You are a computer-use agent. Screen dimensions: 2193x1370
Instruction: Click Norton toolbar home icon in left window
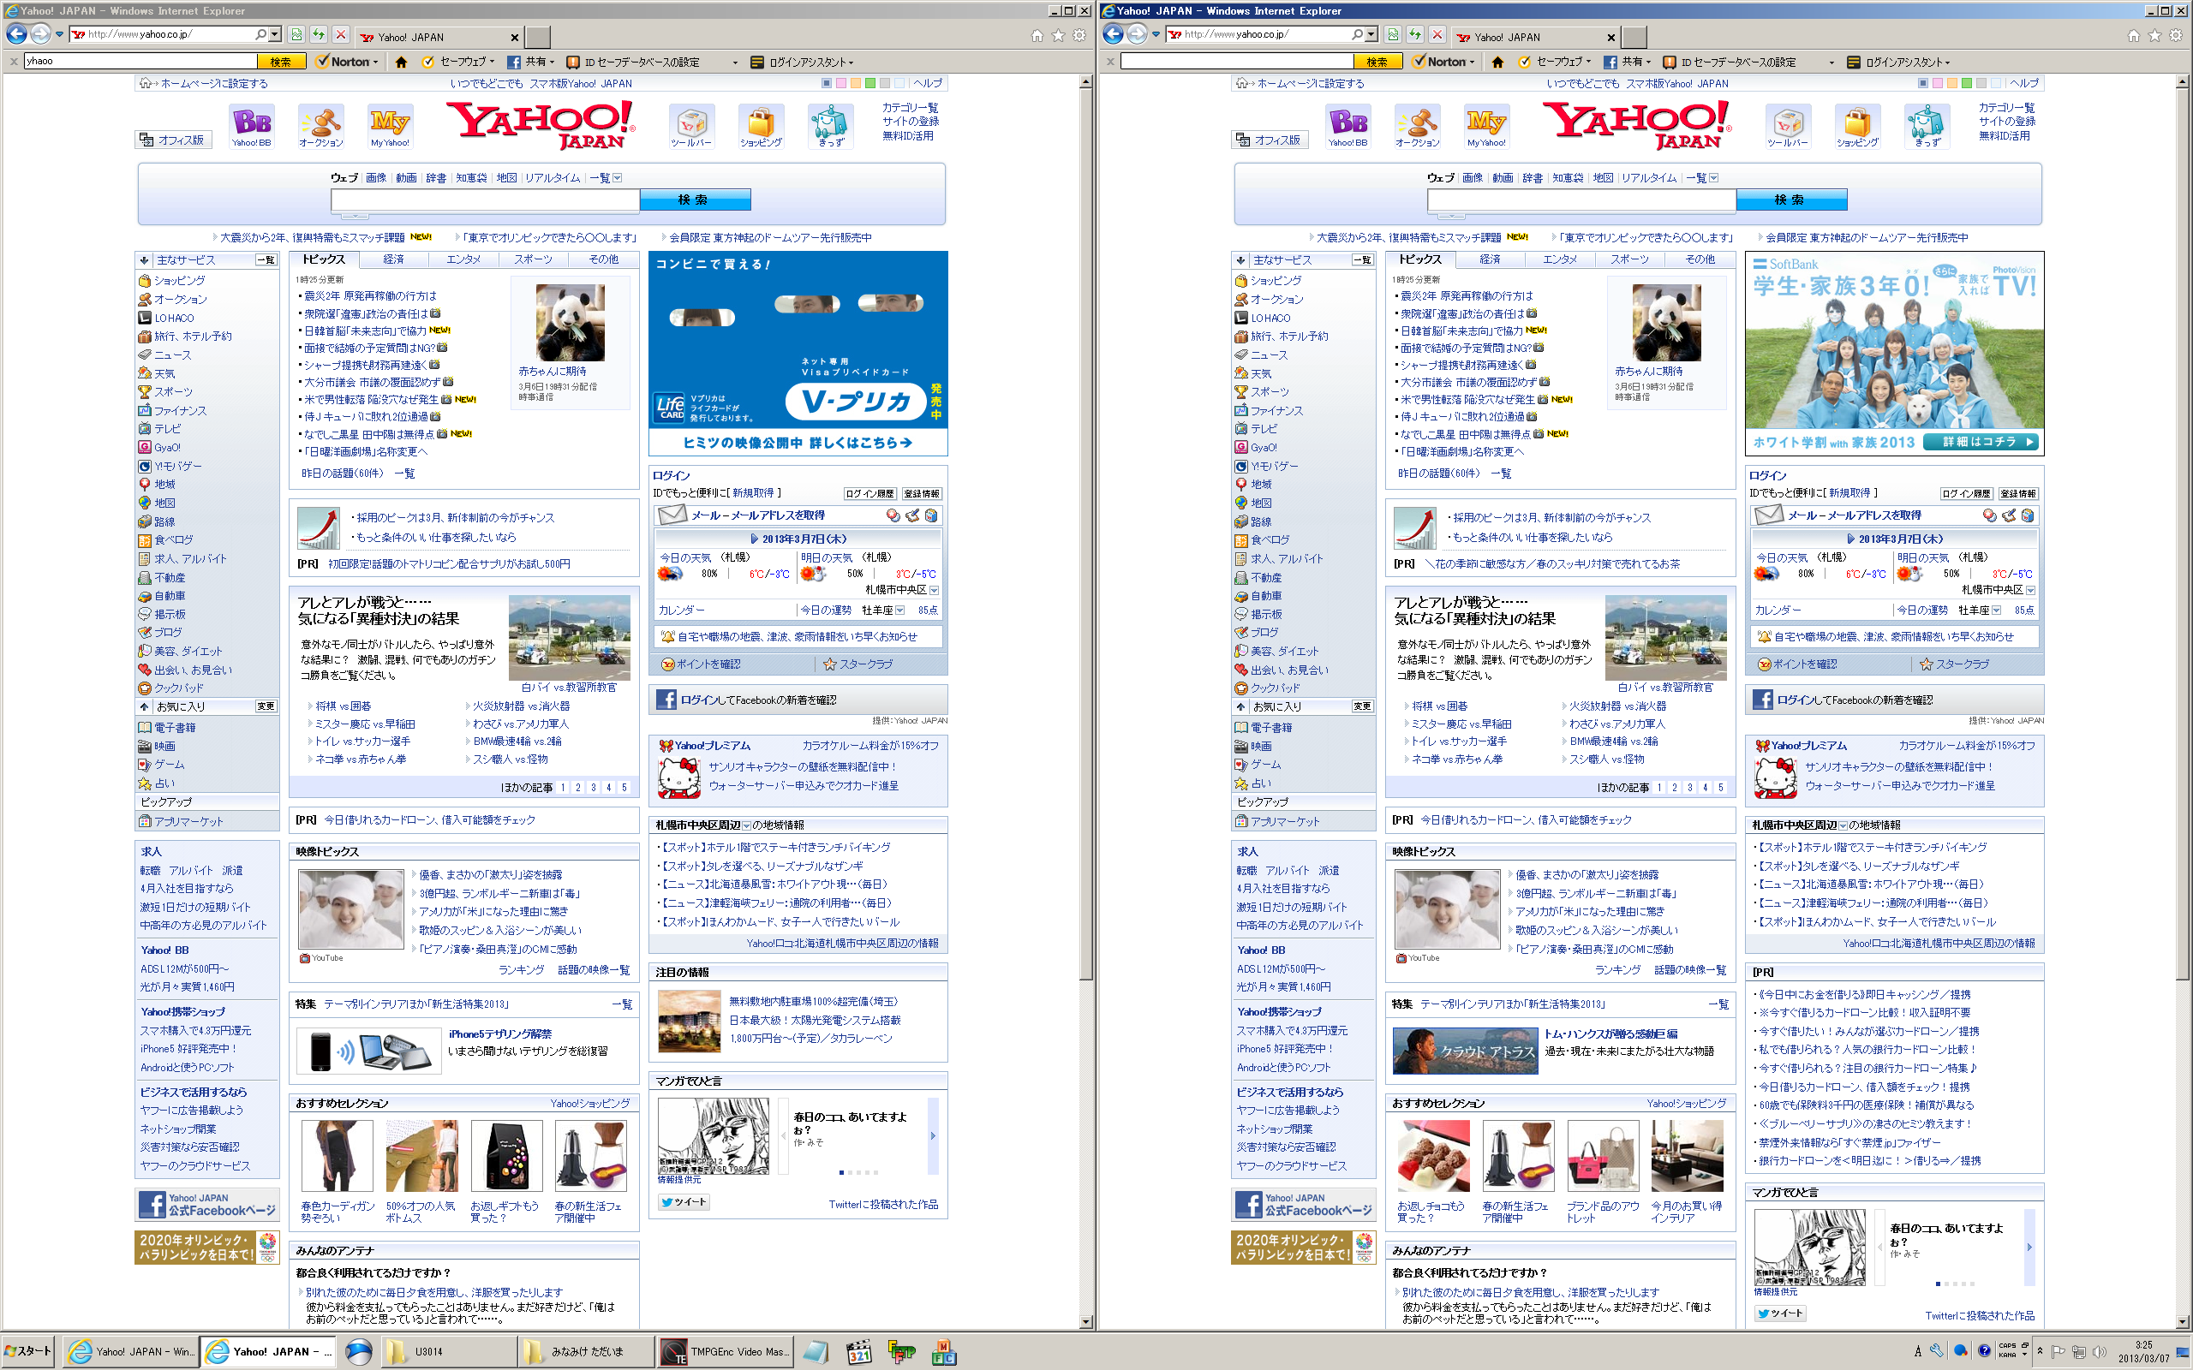click(401, 62)
